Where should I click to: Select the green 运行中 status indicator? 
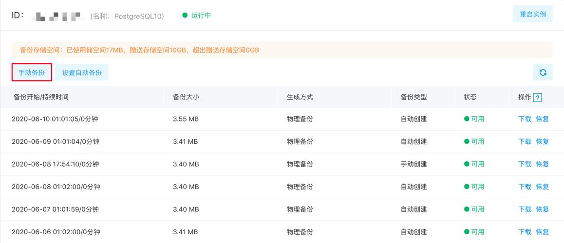coord(197,16)
